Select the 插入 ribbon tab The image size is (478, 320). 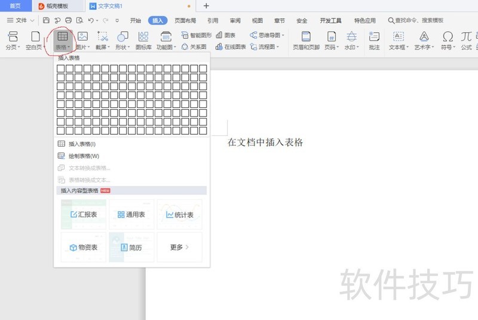point(158,20)
